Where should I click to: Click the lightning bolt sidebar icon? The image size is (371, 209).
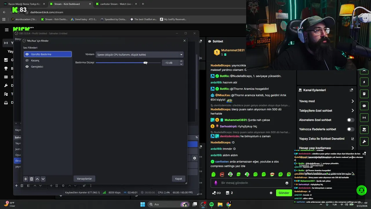point(364,82)
